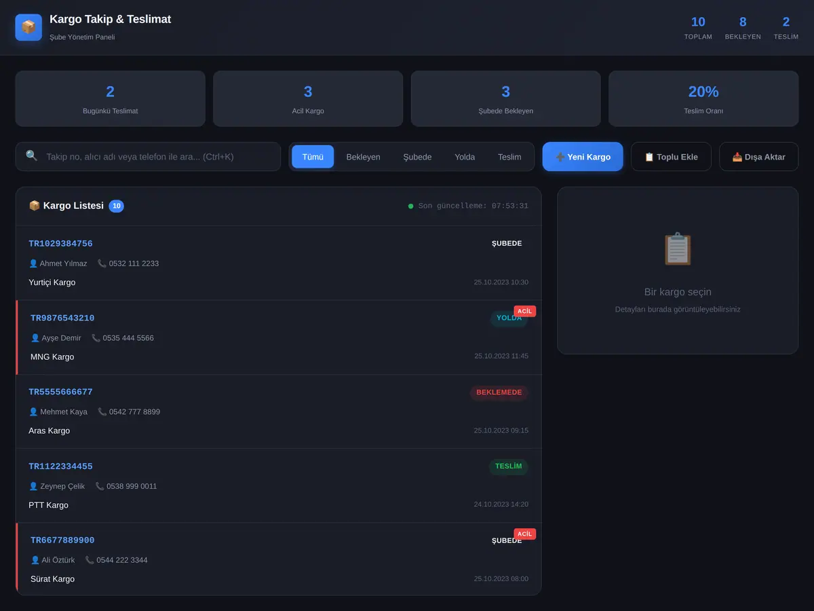The height and width of the screenshot is (611, 814).
Task: Click the phone icon next to 0532 111 2233
Action: tap(102, 263)
